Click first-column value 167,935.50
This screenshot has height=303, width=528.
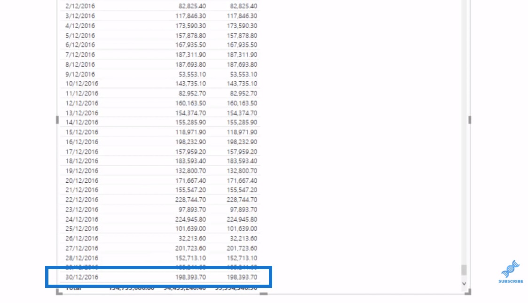coord(190,45)
